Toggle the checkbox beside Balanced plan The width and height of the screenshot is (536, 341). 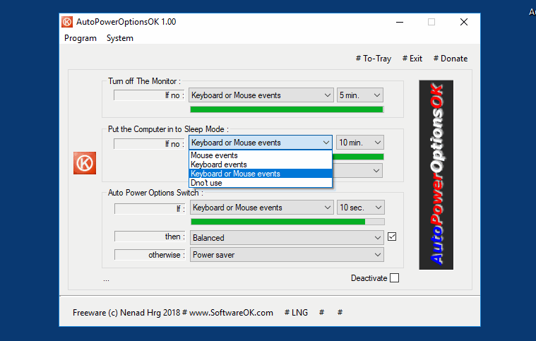coord(392,237)
